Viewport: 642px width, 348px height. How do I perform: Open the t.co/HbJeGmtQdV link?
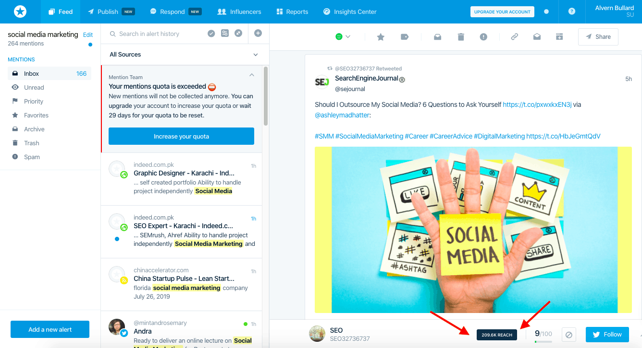click(563, 137)
